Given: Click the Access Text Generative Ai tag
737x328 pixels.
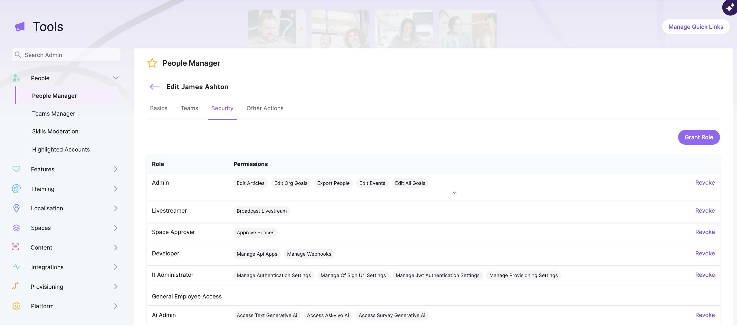Looking at the screenshot, I should [267, 316].
